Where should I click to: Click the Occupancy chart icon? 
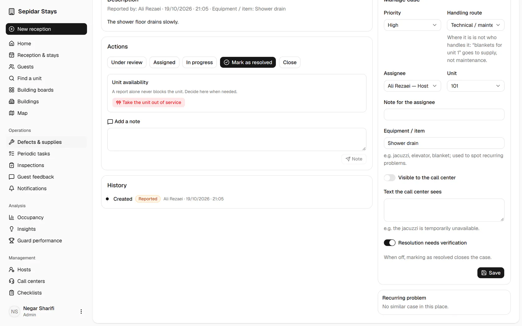coord(11,217)
